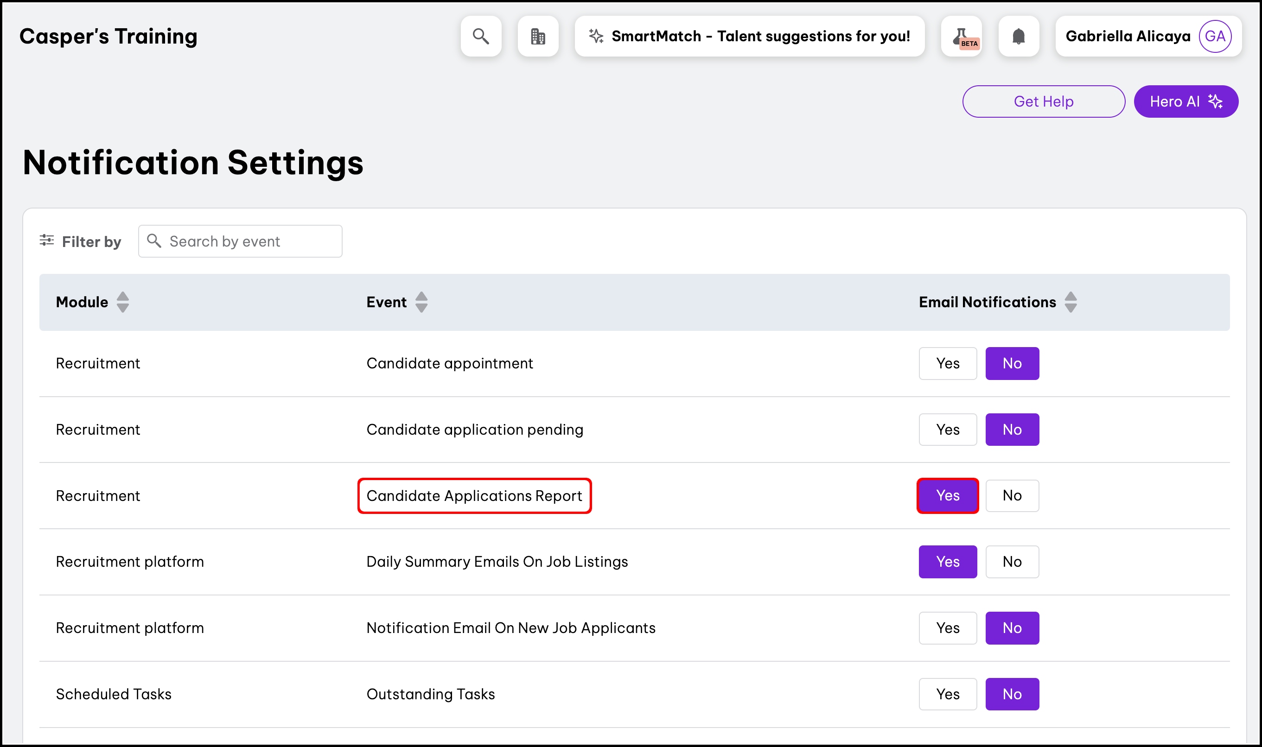Sort table by Module column arrows
The width and height of the screenshot is (1262, 747).
[122, 302]
